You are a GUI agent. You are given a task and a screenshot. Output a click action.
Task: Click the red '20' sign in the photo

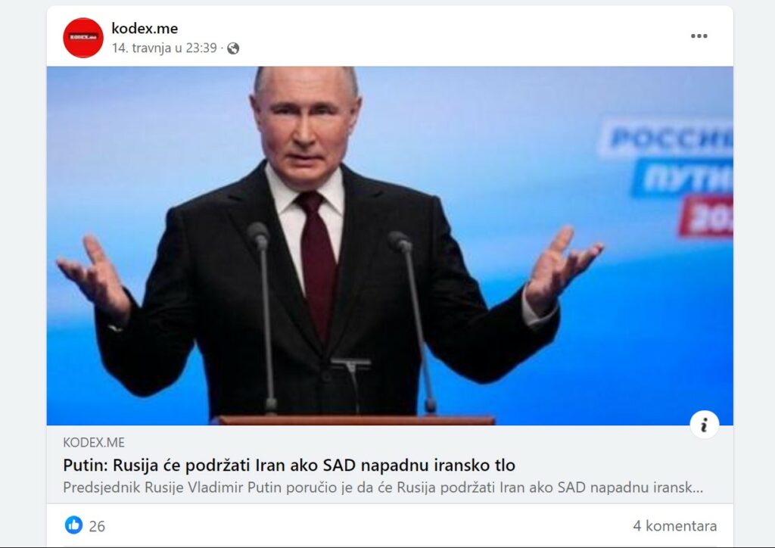coord(707,216)
